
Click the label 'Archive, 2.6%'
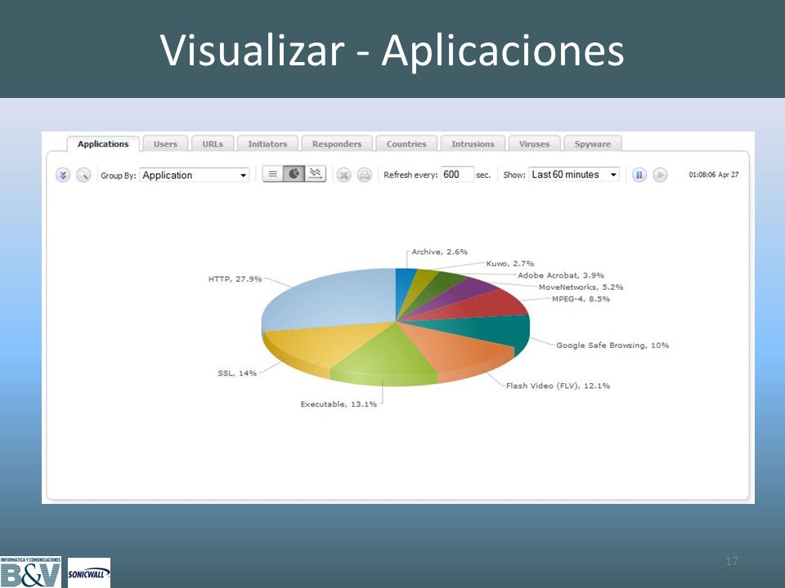coord(440,252)
